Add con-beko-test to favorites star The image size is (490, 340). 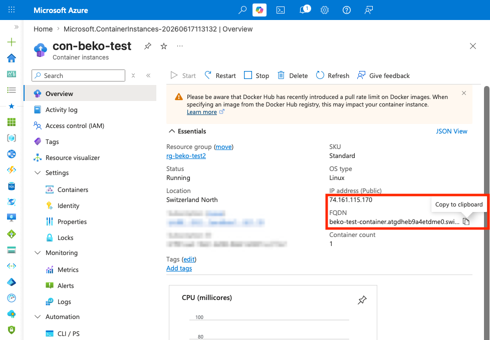tap(164, 46)
